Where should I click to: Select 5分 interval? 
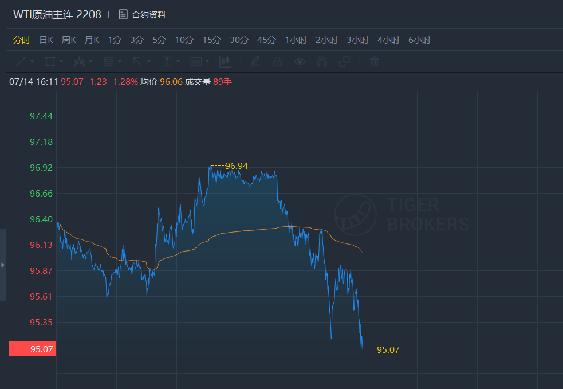[x=159, y=40]
